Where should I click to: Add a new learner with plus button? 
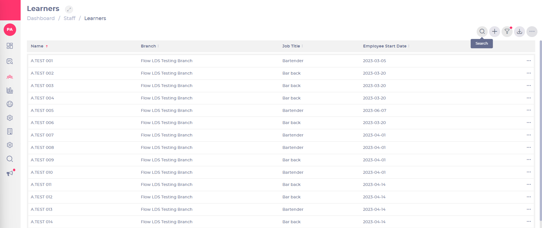pyautogui.click(x=494, y=31)
